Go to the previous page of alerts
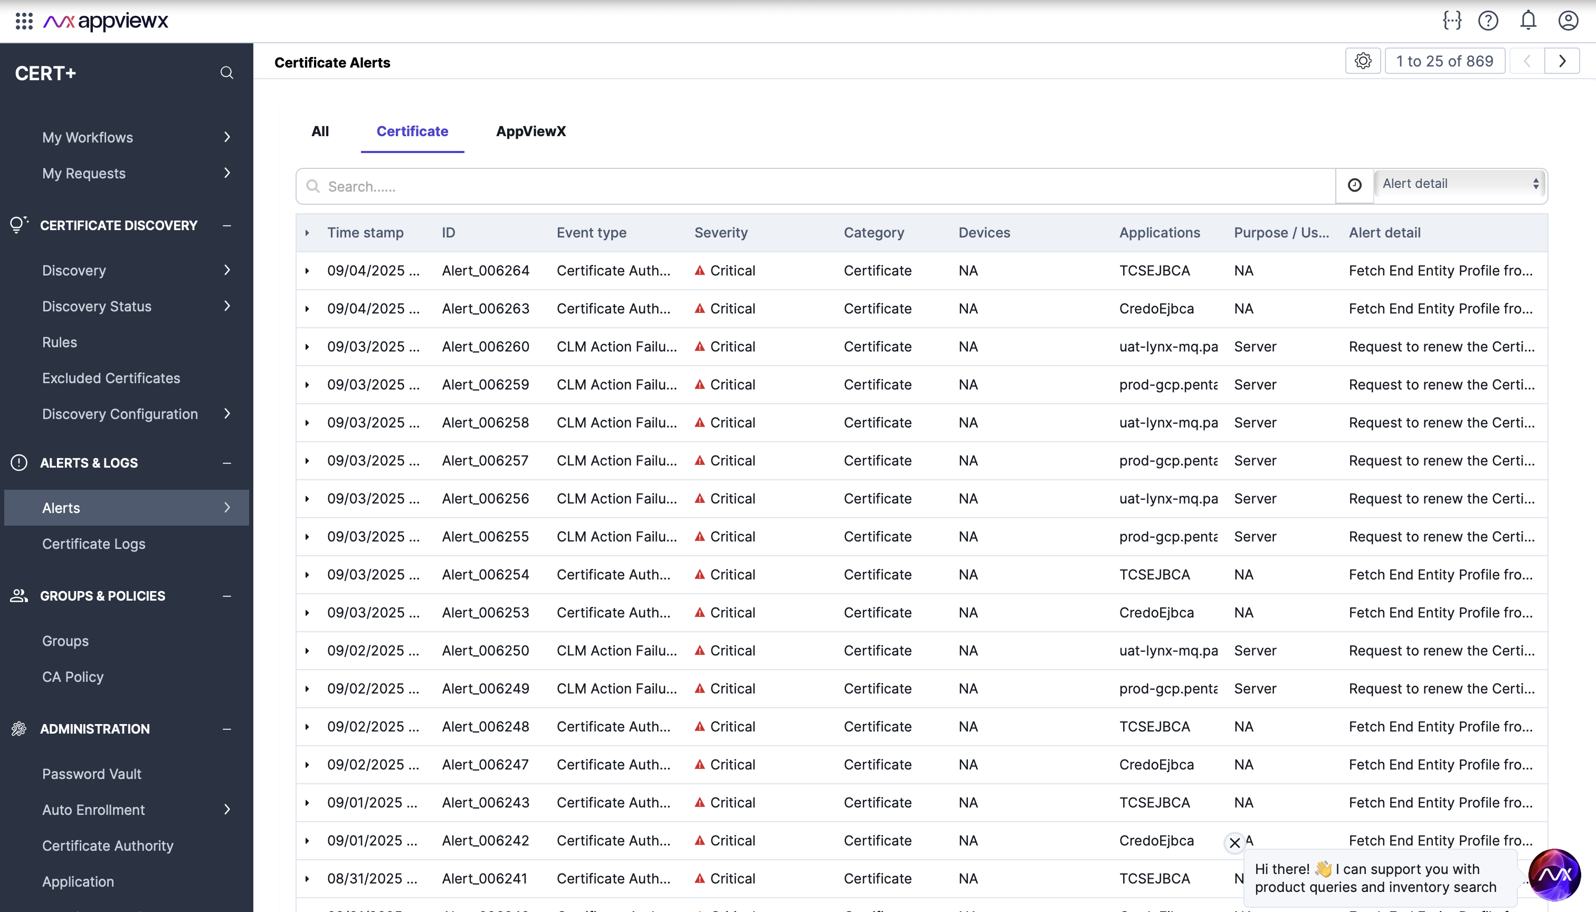Image resolution: width=1596 pixels, height=912 pixels. (x=1527, y=61)
